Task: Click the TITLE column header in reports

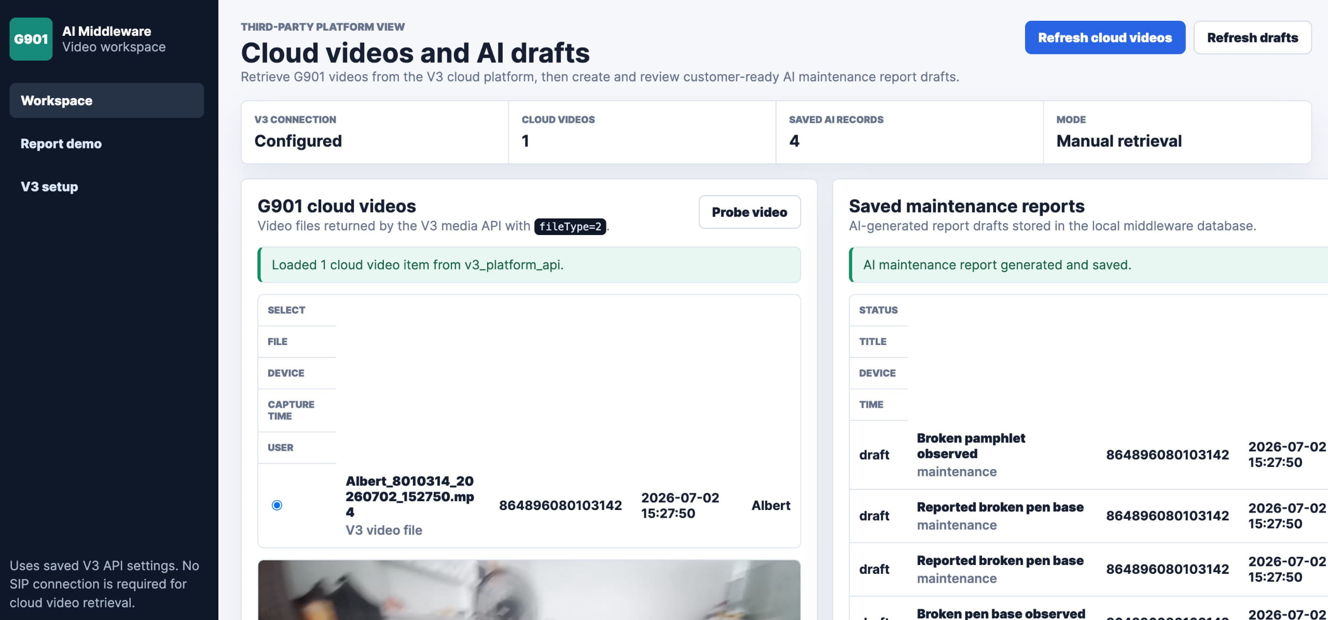Action: 873,342
